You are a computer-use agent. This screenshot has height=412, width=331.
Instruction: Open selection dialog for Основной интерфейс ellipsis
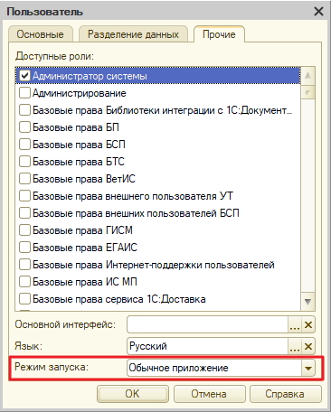tap(295, 324)
